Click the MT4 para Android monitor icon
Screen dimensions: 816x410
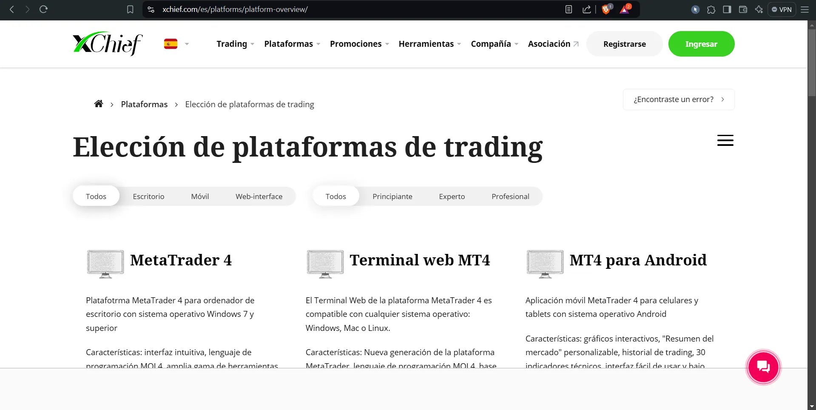(545, 264)
